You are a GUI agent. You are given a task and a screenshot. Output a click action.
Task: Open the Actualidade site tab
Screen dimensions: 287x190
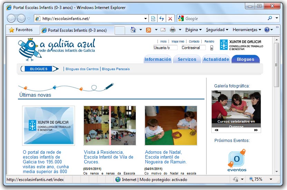pyautogui.click(x=216, y=59)
